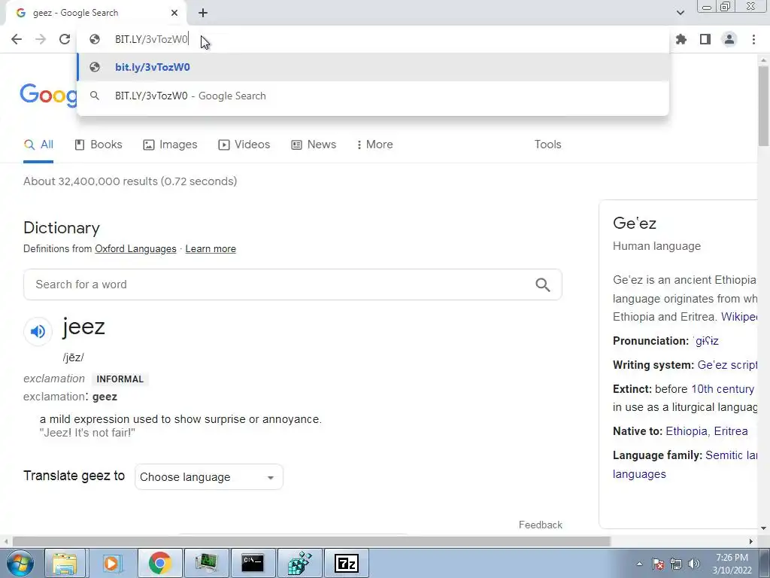The width and height of the screenshot is (770, 578).
Task: Open the 10th century link
Action: pos(723,389)
